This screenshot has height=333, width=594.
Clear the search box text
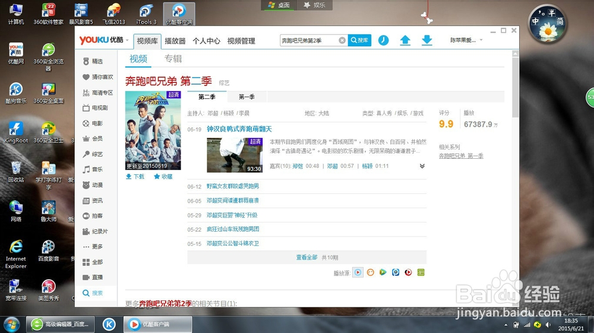(x=342, y=40)
